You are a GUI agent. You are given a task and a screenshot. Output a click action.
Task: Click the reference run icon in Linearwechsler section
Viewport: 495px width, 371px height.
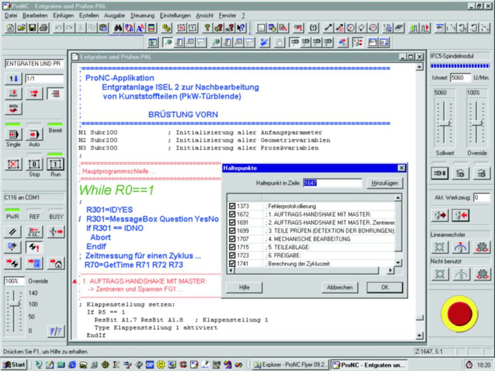coord(460,247)
